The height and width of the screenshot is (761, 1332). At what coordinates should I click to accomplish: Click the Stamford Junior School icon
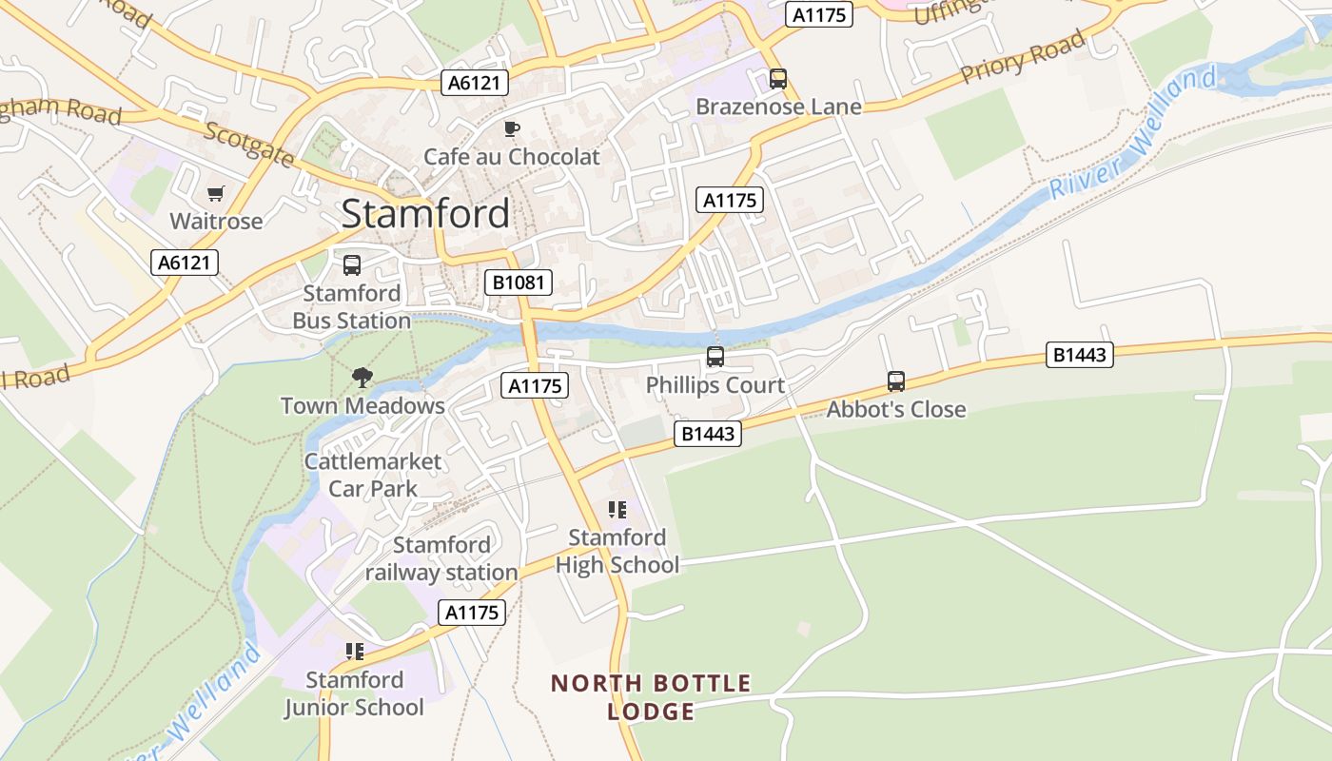pos(355,652)
